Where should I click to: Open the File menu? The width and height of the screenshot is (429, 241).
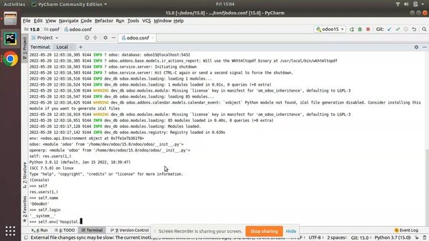click(27, 21)
